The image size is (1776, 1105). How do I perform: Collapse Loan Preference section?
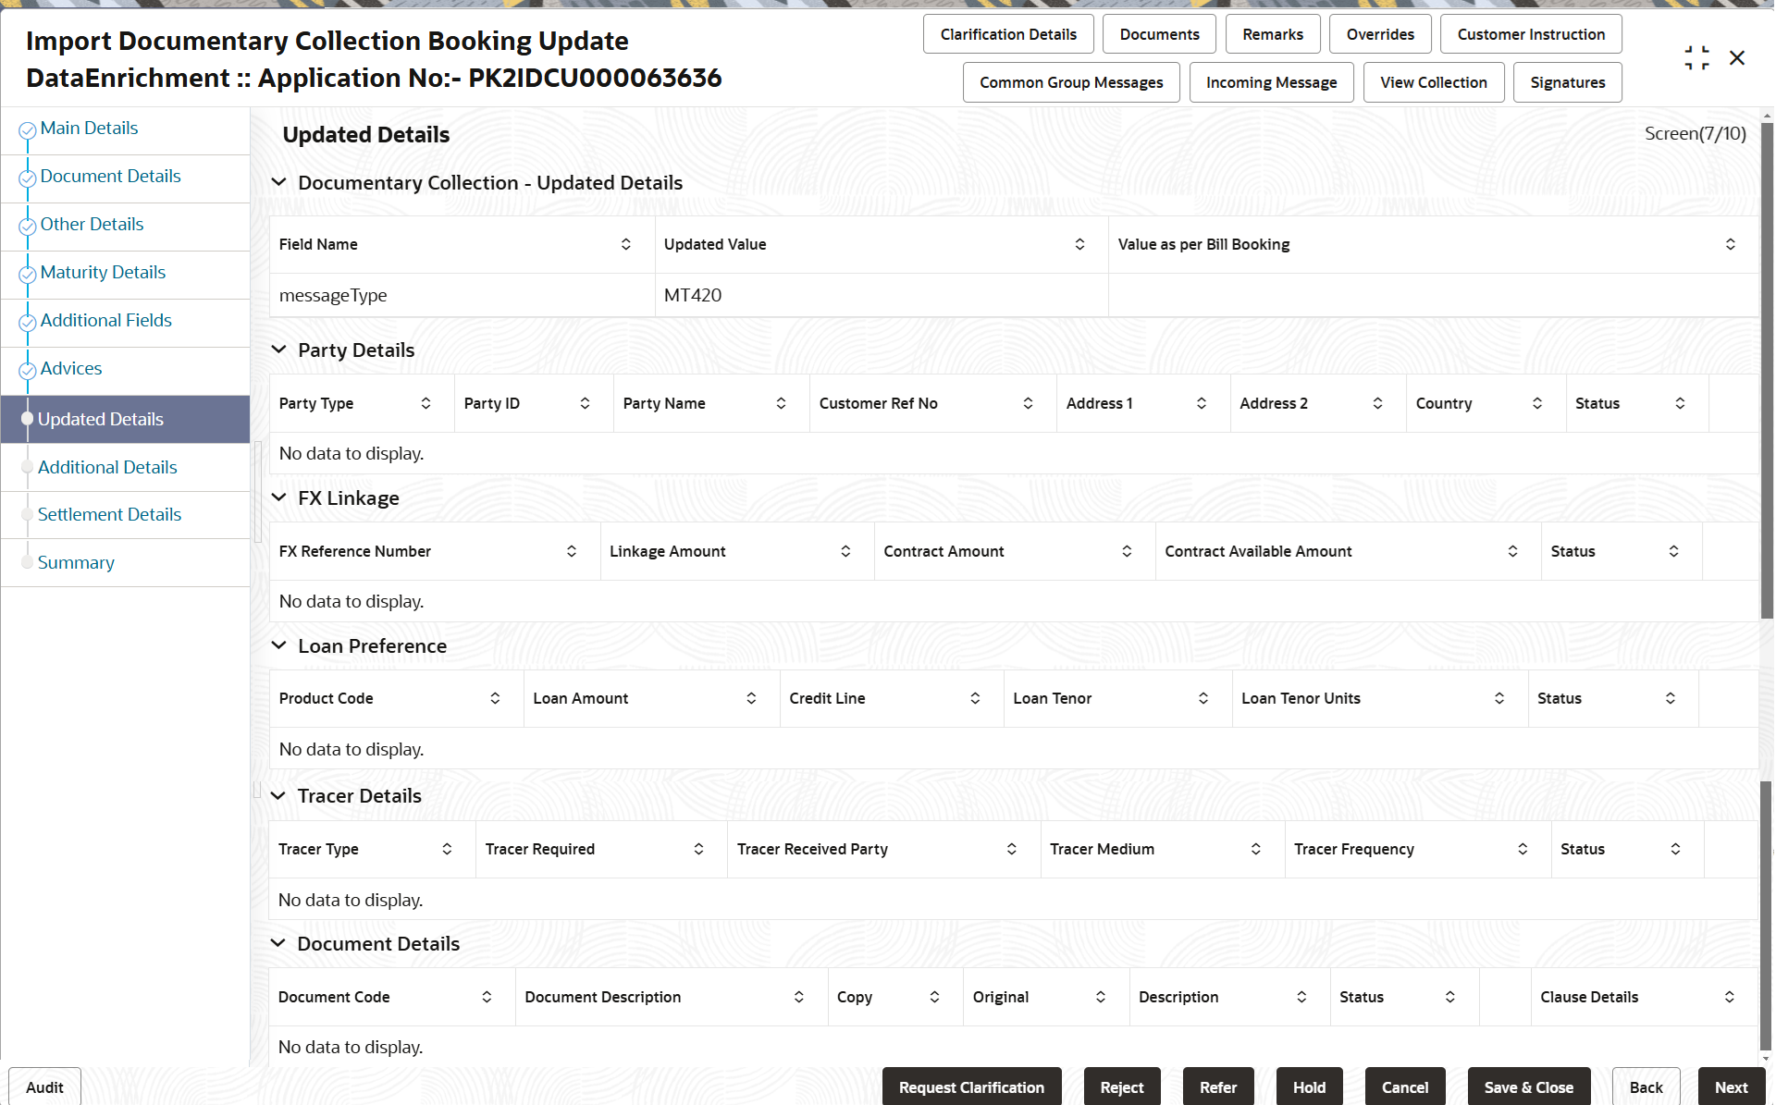pyautogui.click(x=278, y=645)
